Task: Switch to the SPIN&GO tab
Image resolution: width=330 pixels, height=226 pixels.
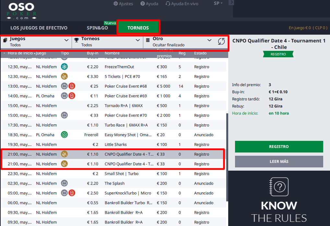Action: 97,28
